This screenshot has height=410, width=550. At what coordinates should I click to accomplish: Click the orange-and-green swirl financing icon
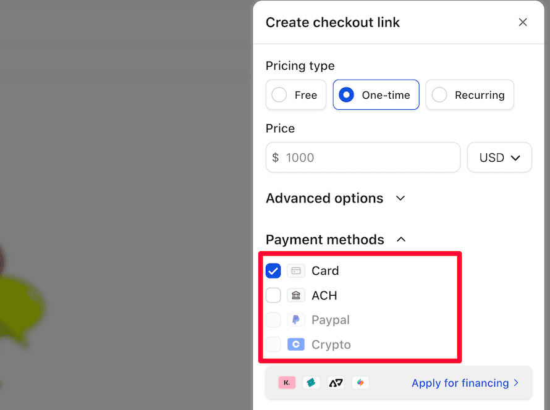[360, 383]
